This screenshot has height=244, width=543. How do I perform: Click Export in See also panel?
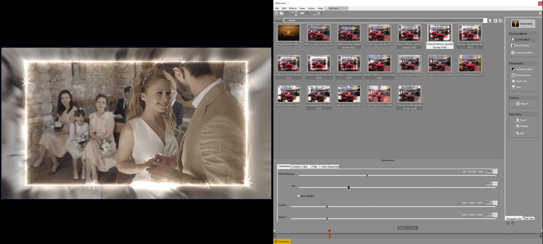[x=521, y=120]
